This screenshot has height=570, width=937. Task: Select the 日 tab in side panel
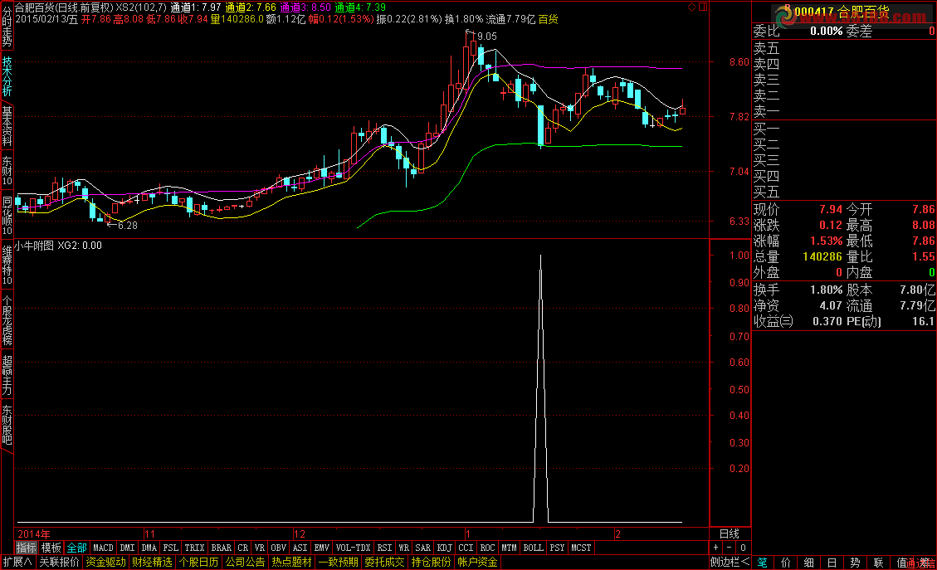[832, 563]
